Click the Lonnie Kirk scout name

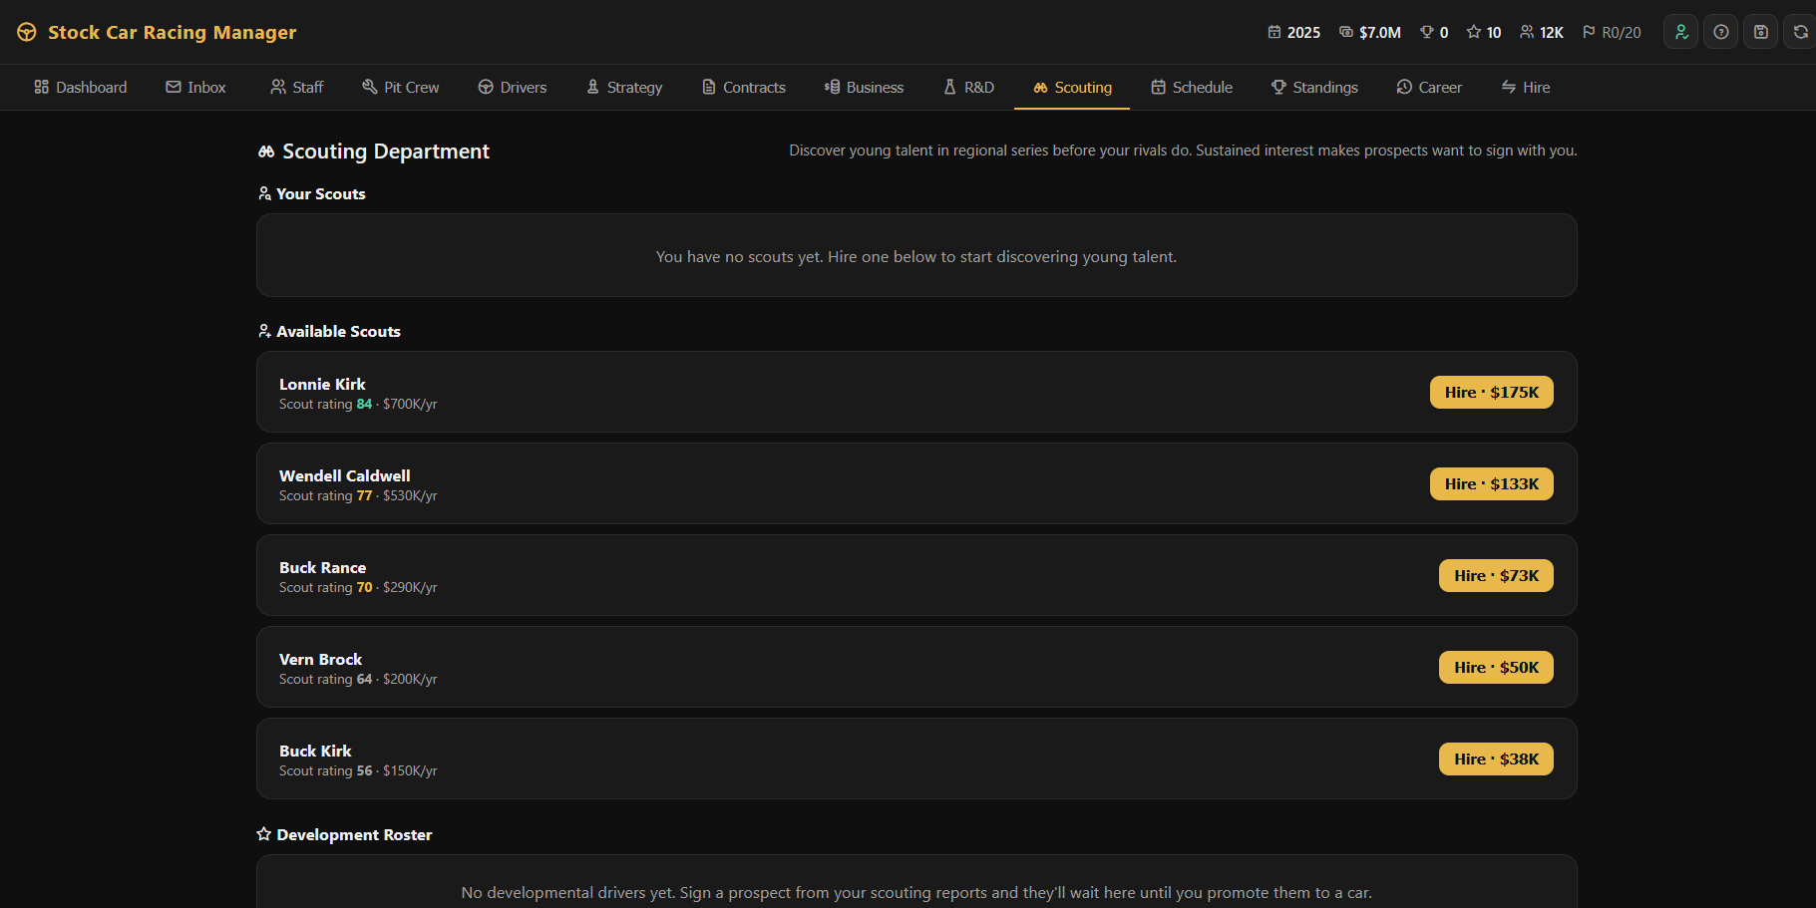pyautogui.click(x=322, y=384)
